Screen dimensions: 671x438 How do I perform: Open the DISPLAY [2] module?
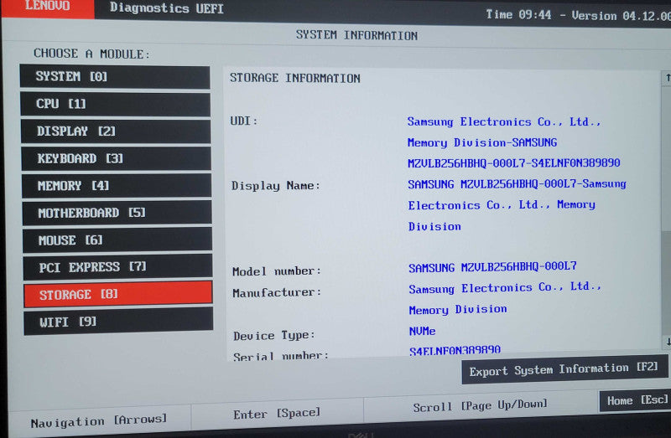pos(116,131)
